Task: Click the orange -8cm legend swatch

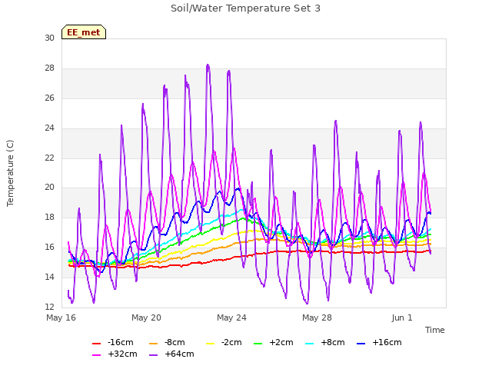Action: coord(153,344)
